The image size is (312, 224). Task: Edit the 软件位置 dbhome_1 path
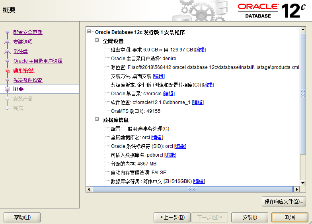pos(197,102)
